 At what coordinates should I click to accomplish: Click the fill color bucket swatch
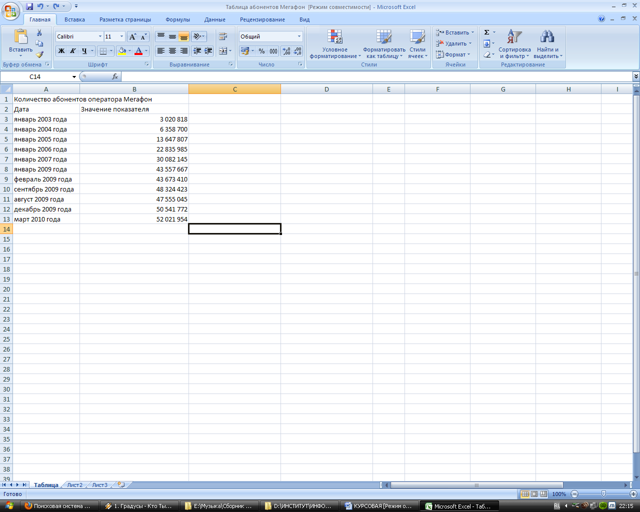click(x=121, y=51)
